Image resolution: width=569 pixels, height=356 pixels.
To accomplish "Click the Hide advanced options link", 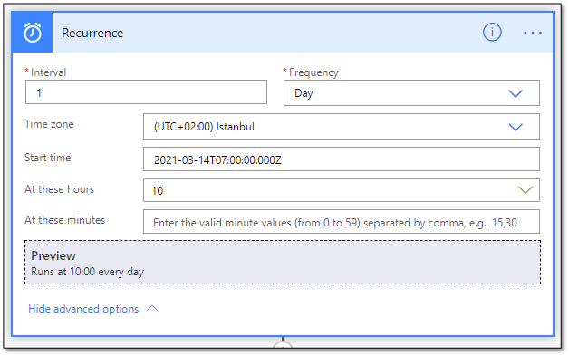I will coord(83,309).
